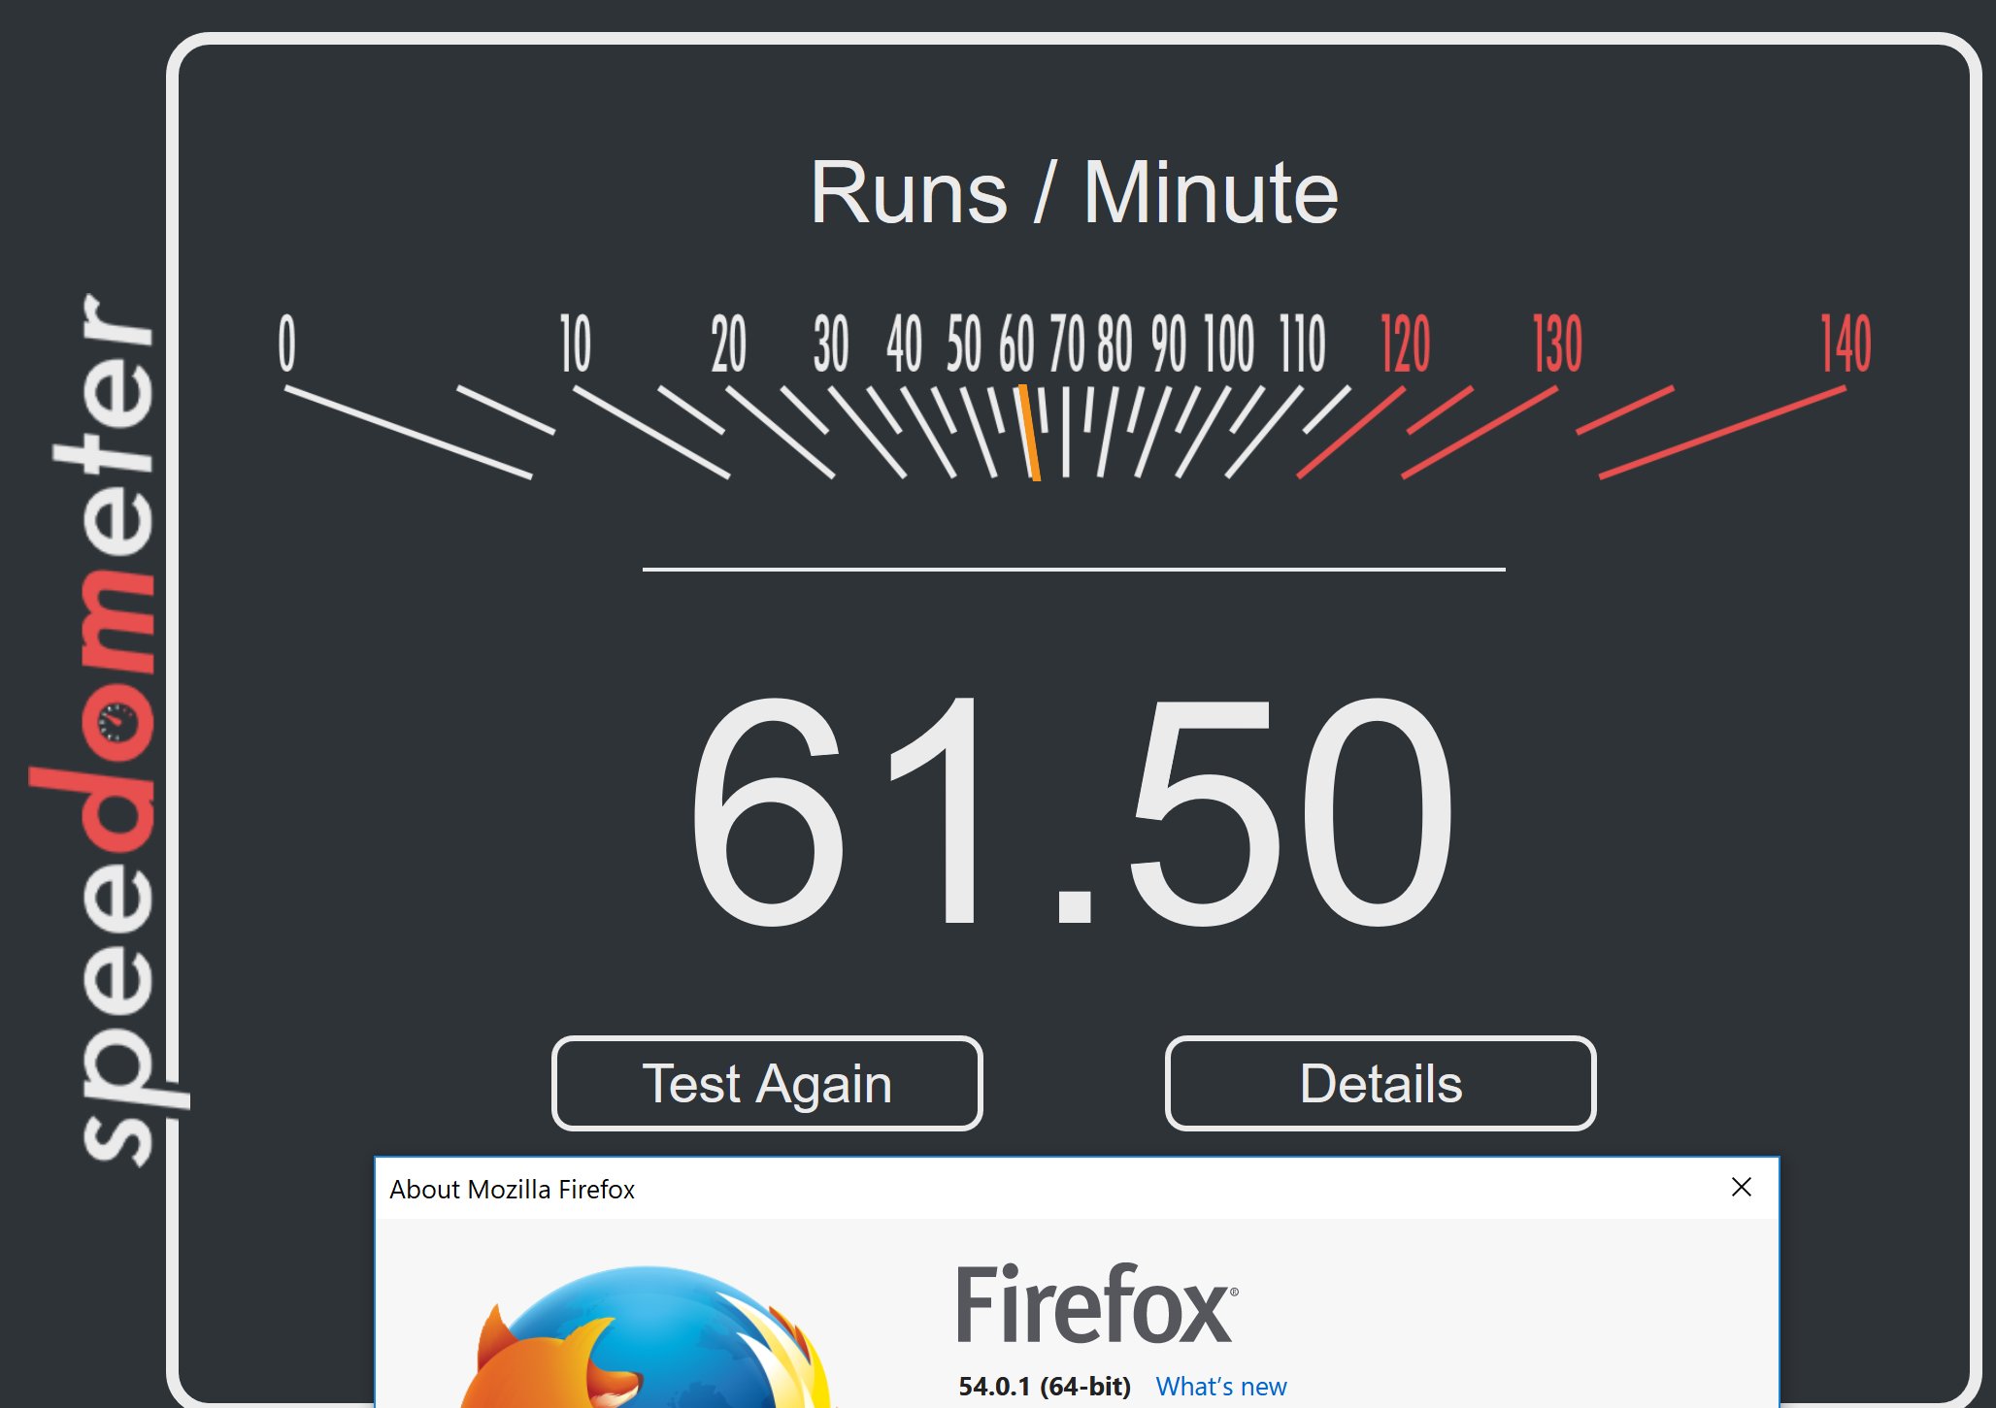Click the gauge icon inside Speedometer logo
This screenshot has width=1996, height=1408.
[117, 723]
